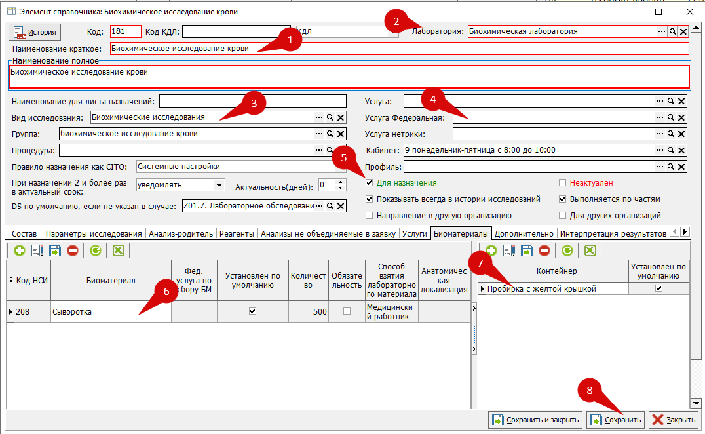Edit the selected container record icon
Image resolution: width=705 pixels, height=434 pixels.
point(509,250)
